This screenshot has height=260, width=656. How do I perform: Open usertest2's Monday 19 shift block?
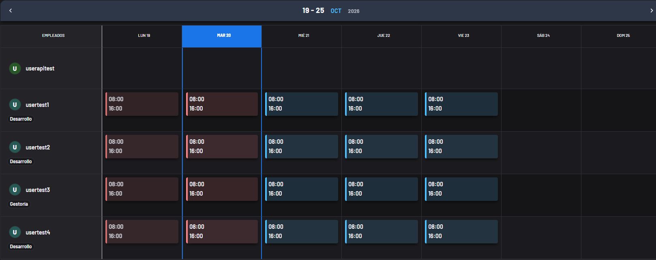[142, 147]
